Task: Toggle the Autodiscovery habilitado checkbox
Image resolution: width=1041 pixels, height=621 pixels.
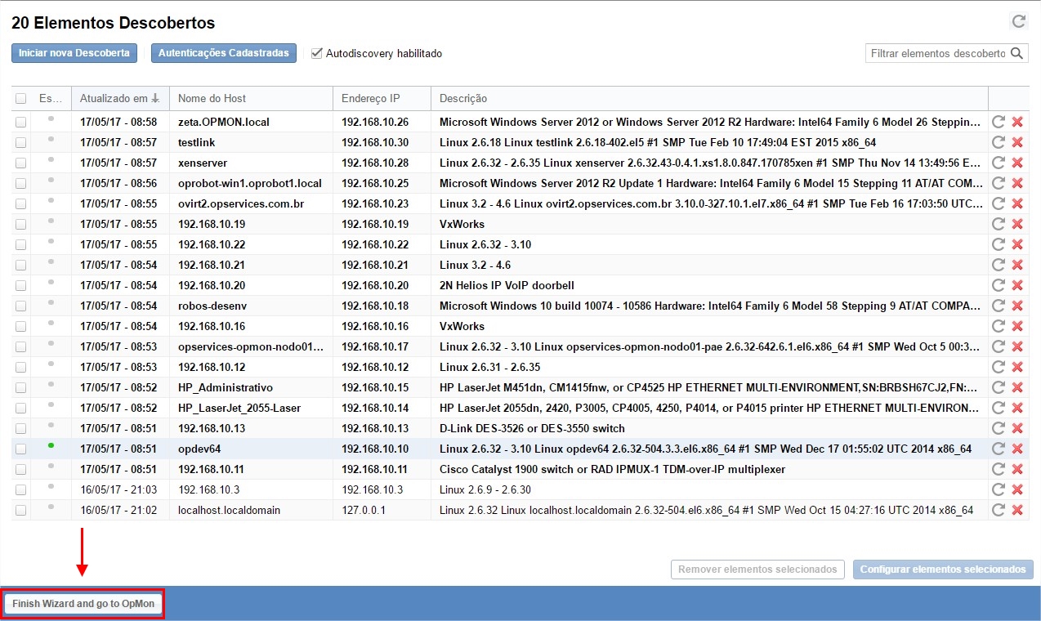Action: 317,53
